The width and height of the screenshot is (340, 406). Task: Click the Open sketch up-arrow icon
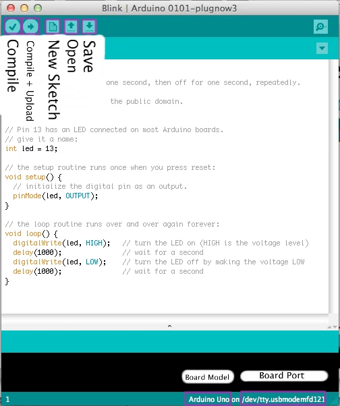[72, 26]
